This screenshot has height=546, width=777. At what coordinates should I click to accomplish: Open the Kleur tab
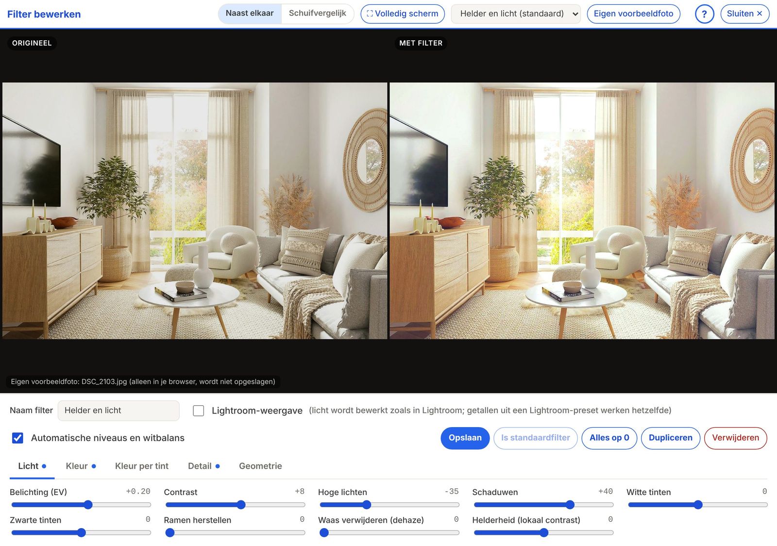click(x=81, y=466)
